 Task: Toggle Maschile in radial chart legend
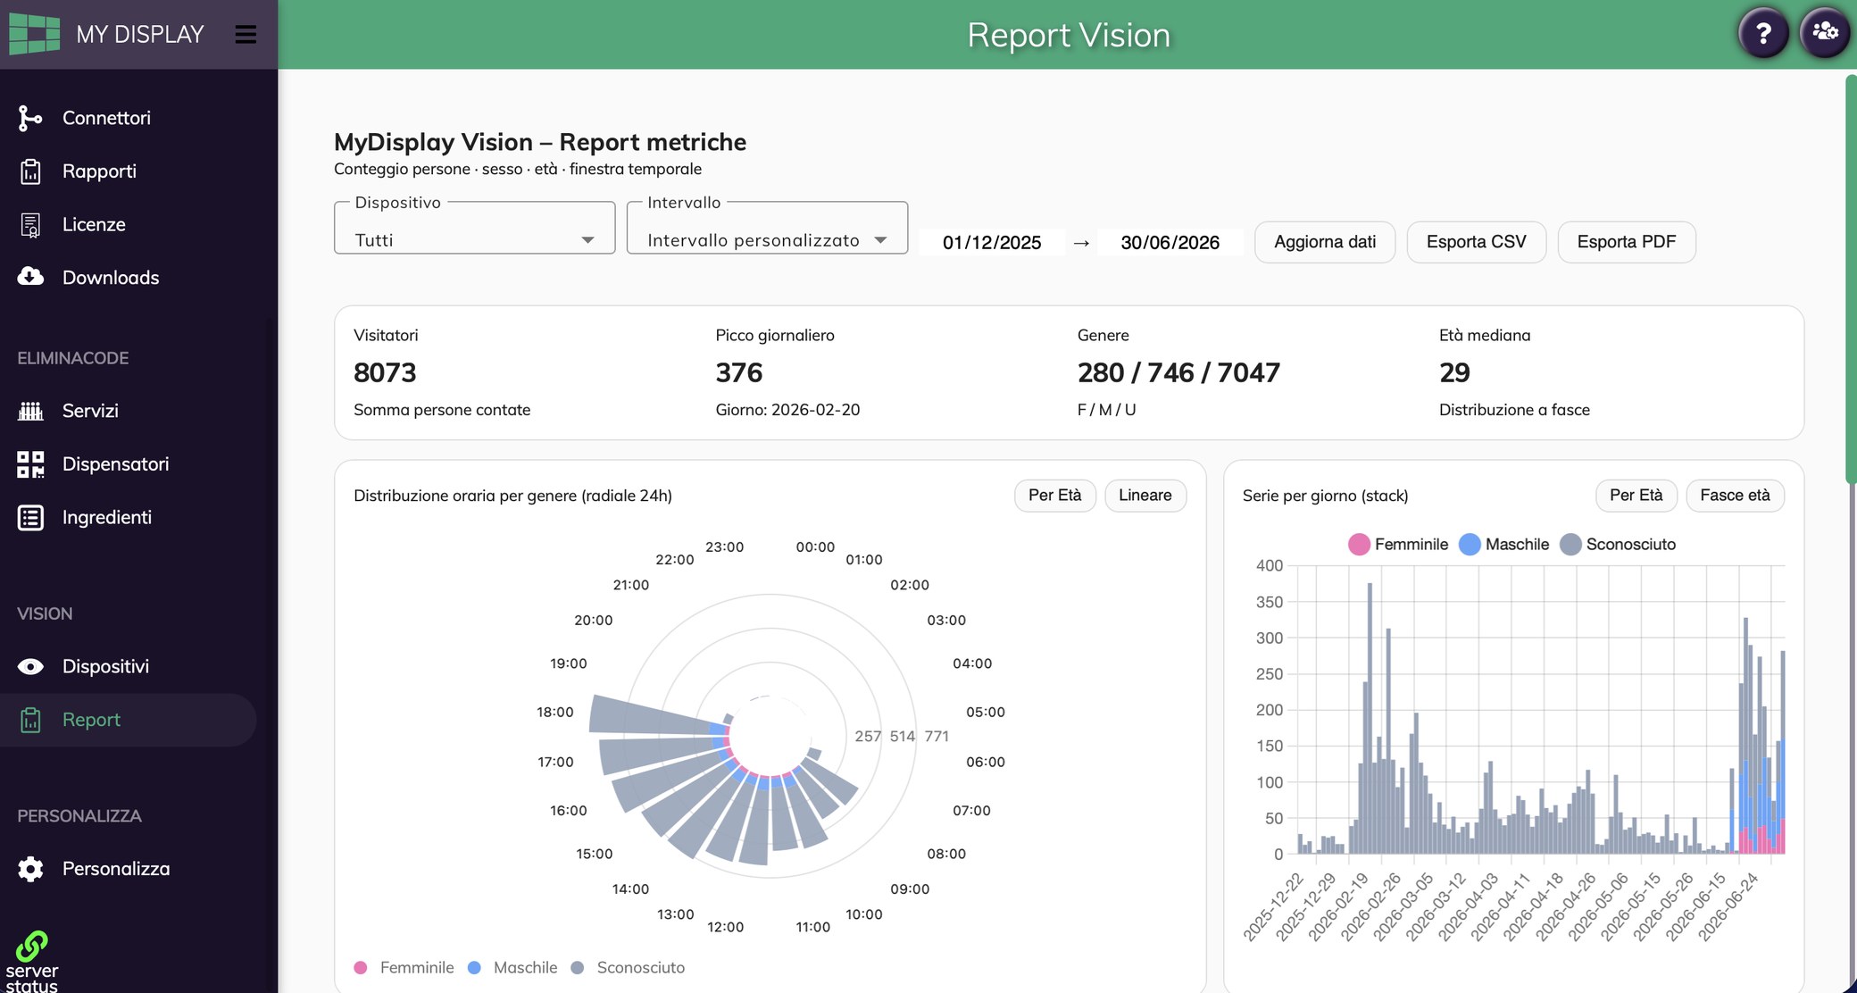[512, 968]
